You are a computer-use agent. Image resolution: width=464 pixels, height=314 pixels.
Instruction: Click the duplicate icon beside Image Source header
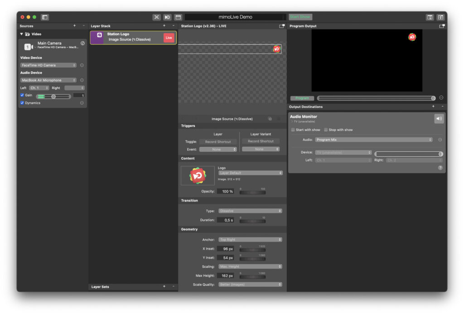click(270, 119)
